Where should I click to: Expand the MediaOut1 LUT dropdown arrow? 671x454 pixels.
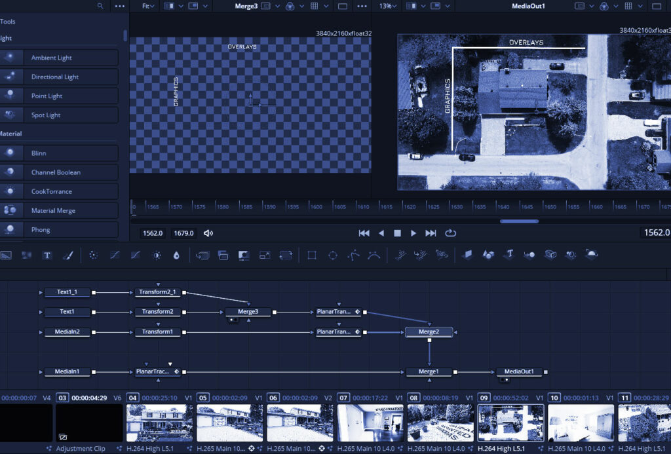click(592, 6)
